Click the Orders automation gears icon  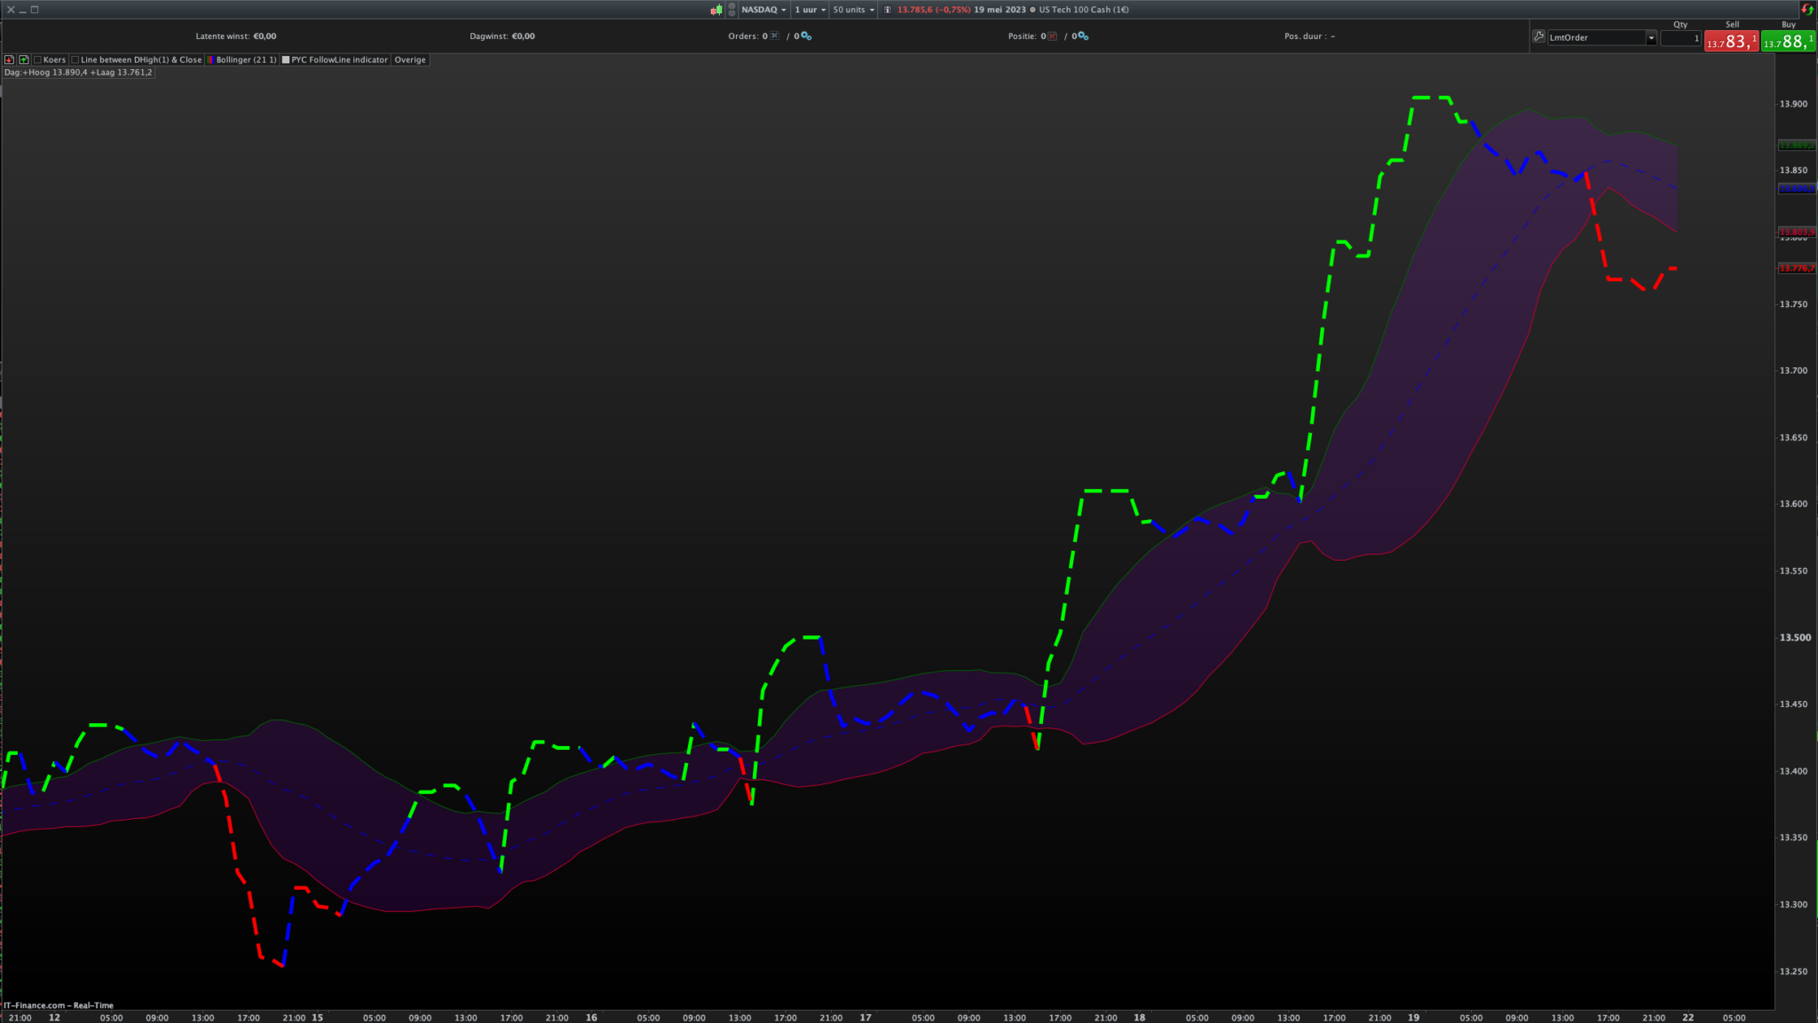tap(806, 36)
